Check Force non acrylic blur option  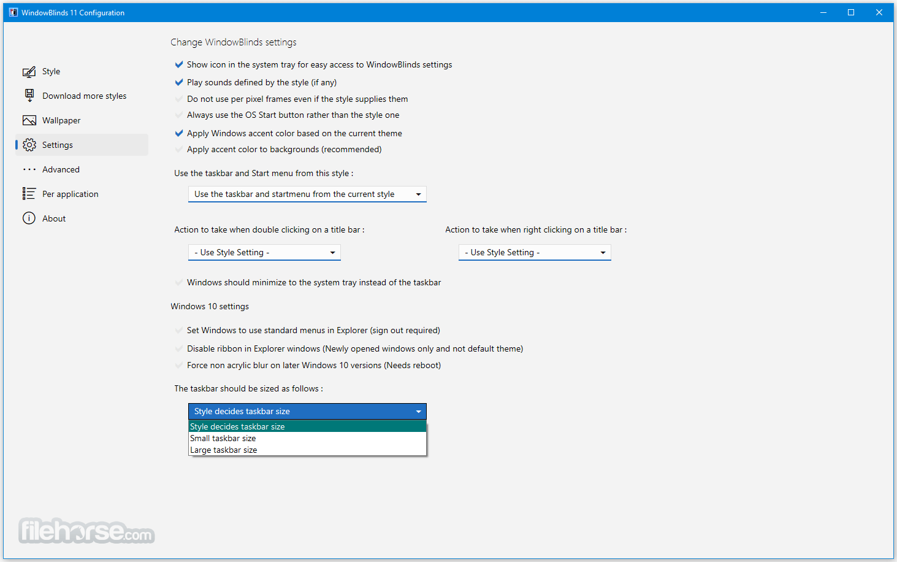179,365
